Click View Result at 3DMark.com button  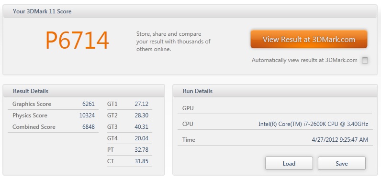(x=309, y=39)
